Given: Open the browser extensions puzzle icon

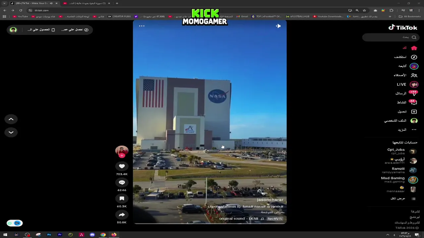Looking at the screenshot, I should [x=391, y=10].
